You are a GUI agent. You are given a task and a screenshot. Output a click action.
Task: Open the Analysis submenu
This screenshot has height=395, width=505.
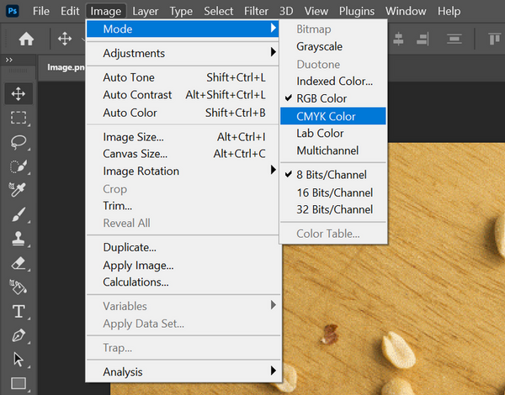(183, 371)
